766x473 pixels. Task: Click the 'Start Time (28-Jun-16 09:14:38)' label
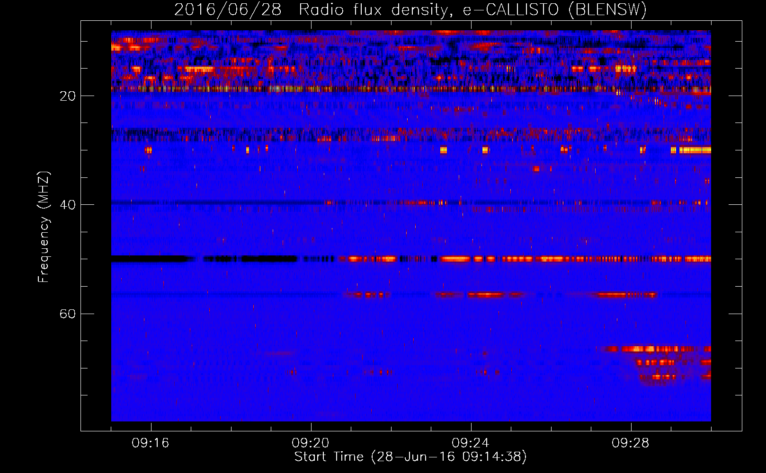[410, 457]
